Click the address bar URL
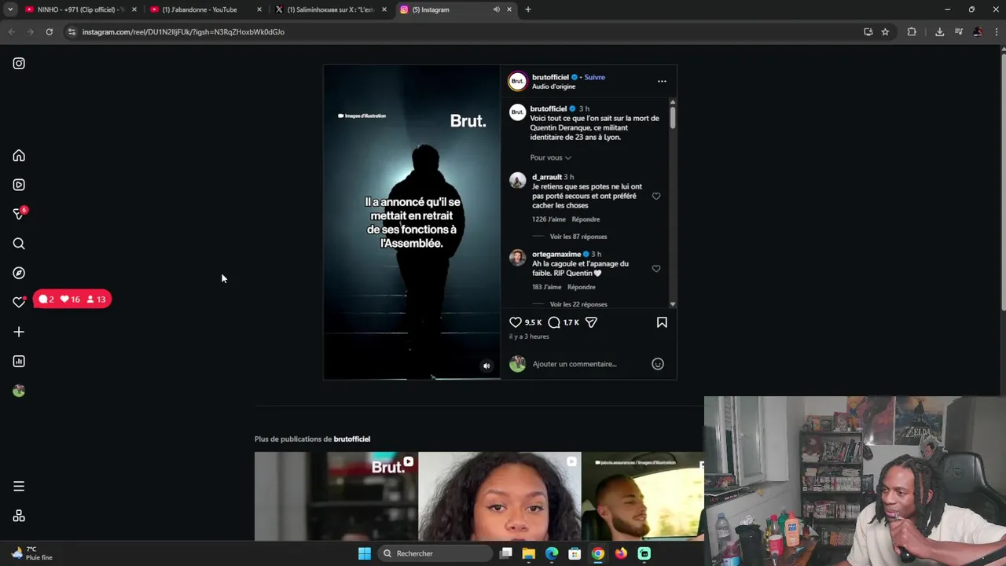 (x=183, y=32)
